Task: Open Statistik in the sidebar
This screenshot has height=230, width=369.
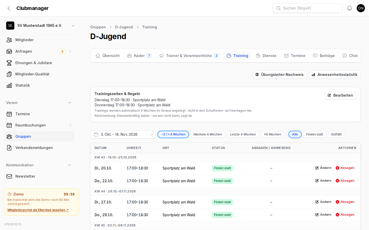Action: click(x=39, y=85)
